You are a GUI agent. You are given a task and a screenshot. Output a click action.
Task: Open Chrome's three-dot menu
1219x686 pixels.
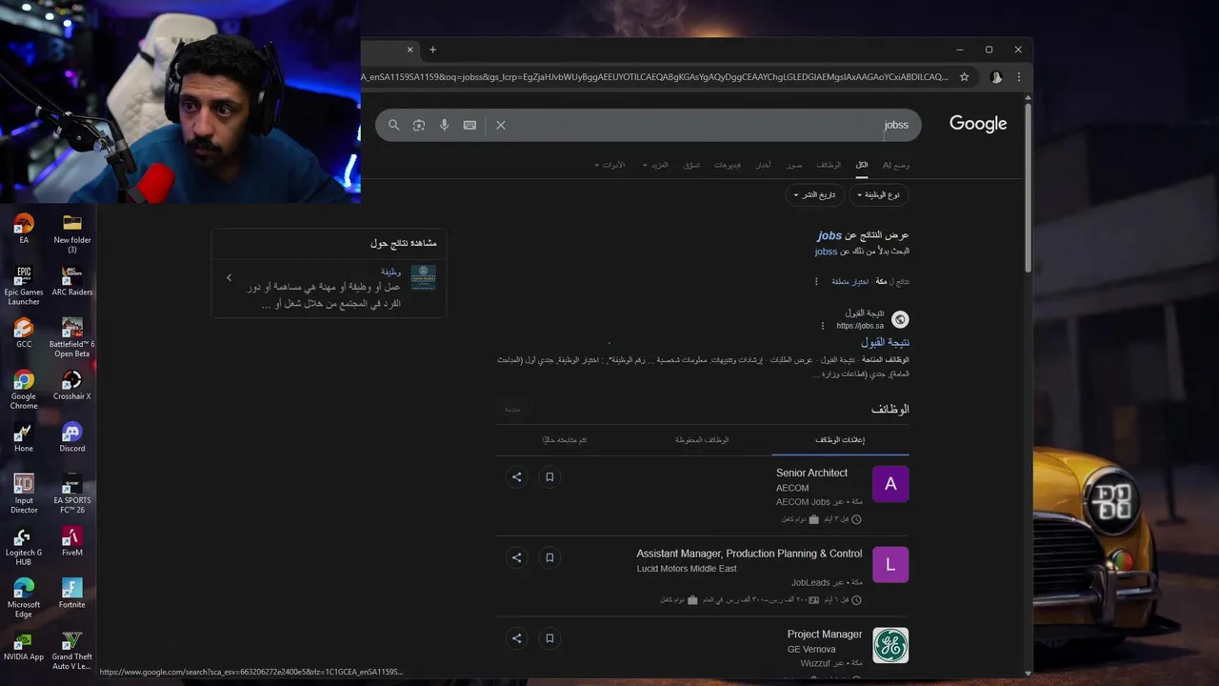pyautogui.click(x=1018, y=77)
